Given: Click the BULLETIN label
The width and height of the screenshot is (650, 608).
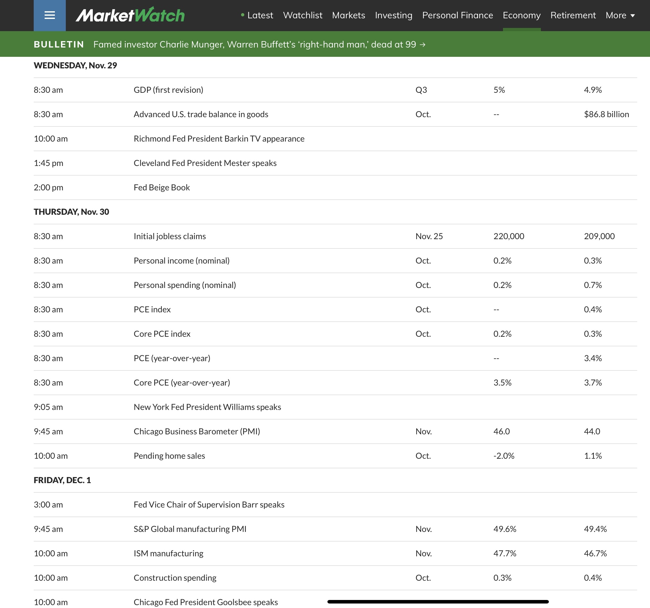Looking at the screenshot, I should pos(59,45).
